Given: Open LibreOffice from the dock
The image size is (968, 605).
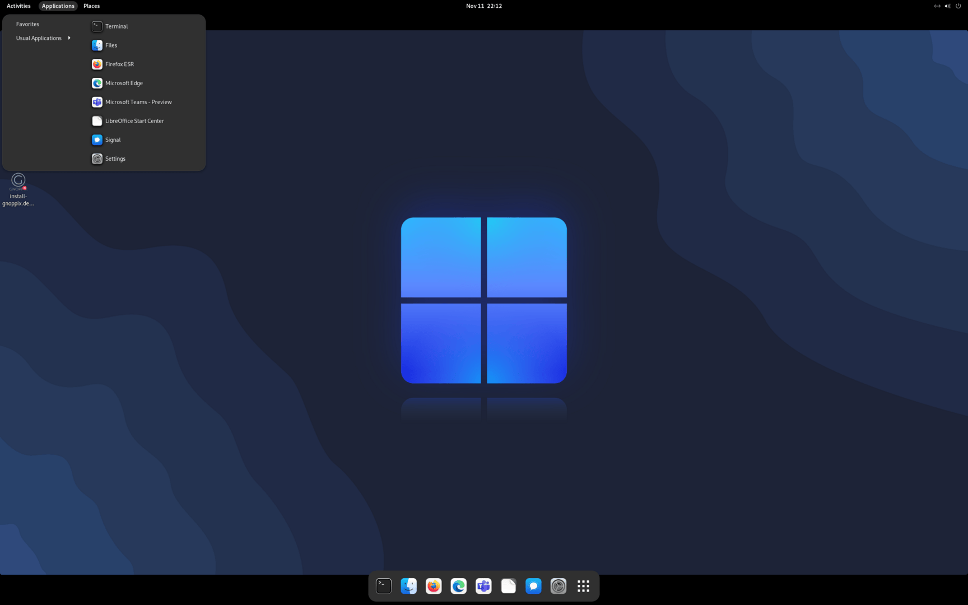Looking at the screenshot, I should tap(509, 586).
